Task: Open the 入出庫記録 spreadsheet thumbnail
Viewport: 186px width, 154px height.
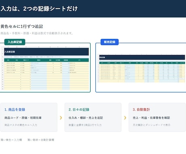Action: pos(45,68)
